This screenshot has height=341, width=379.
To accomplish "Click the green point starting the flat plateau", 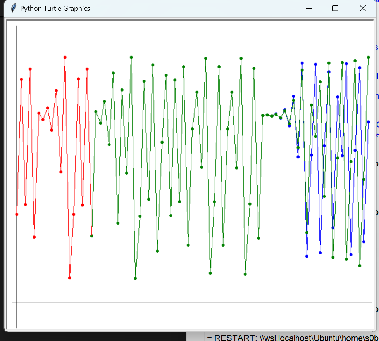I will point(263,115).
